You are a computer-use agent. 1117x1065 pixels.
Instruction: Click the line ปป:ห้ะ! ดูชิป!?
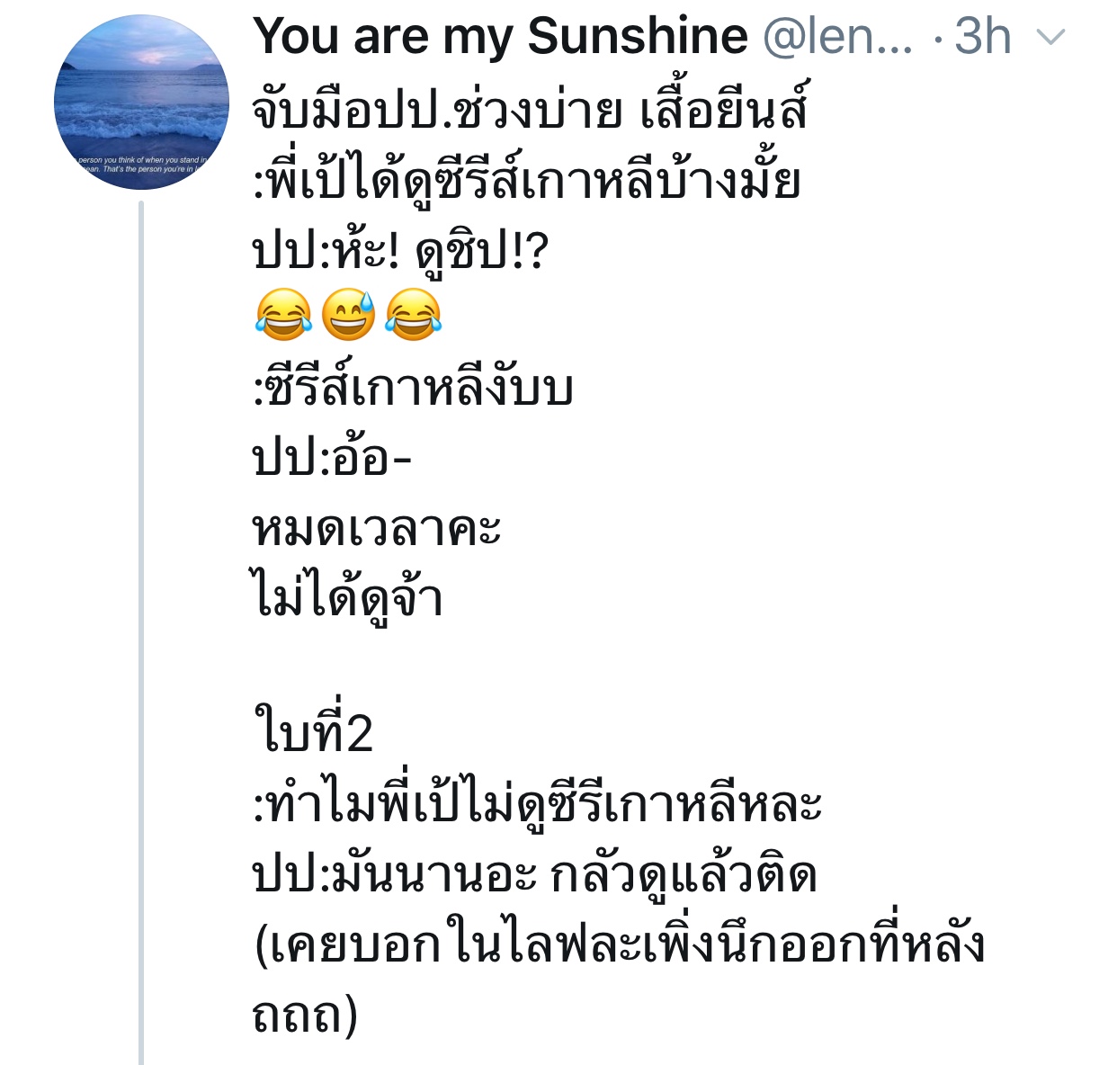(400, 252)
